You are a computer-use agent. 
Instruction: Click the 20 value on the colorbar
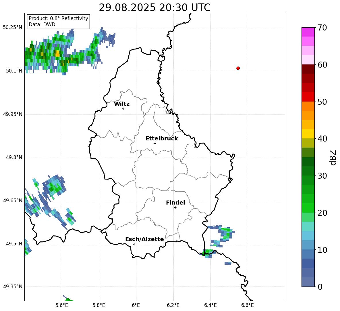(322, 213)
